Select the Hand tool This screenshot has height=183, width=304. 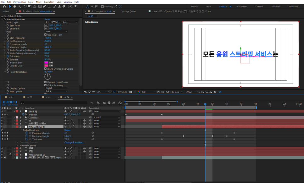pyautogui.click(x=14, y=6)
